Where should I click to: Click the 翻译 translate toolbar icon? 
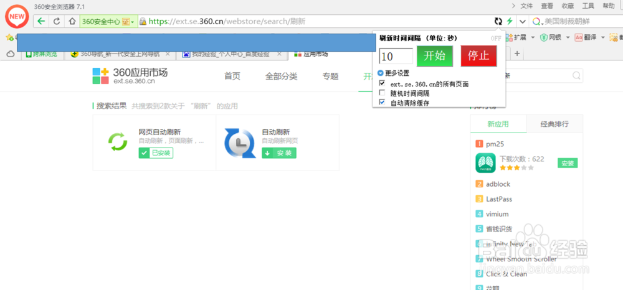tap(579, 38)
